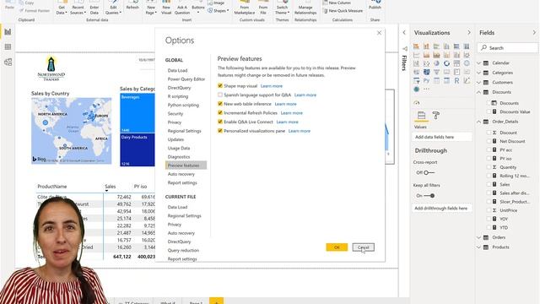
Task: Expand the Customers table in Fields
Action: tap(478, 83)
